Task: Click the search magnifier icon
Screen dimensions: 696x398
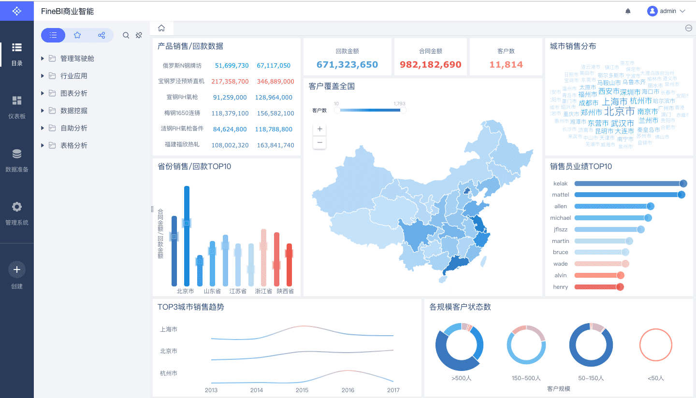Action: click(126, 35)
